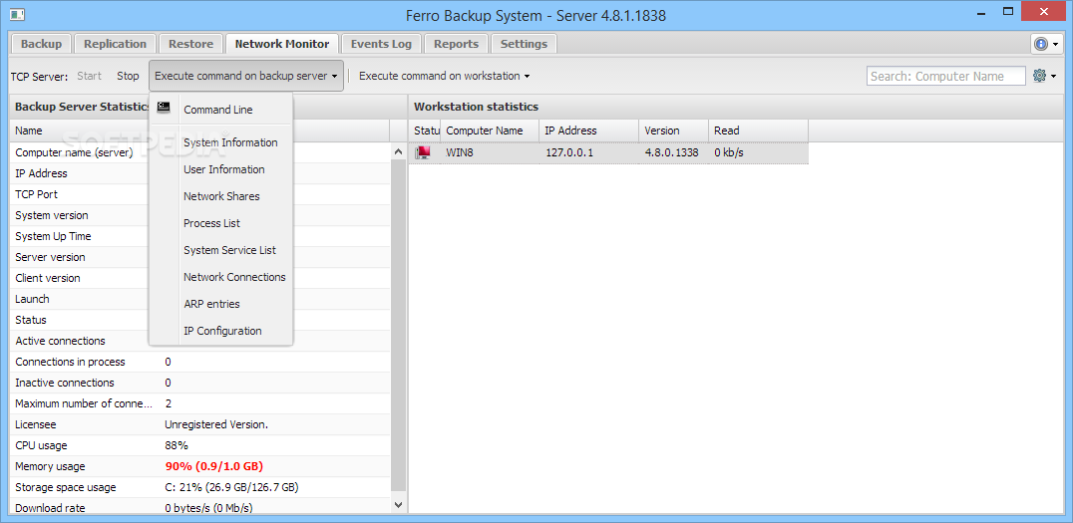Click the WIN8 workstation status icon
Screen dimensions: 1073x523
pyautogui.click(x=424, y=152)
